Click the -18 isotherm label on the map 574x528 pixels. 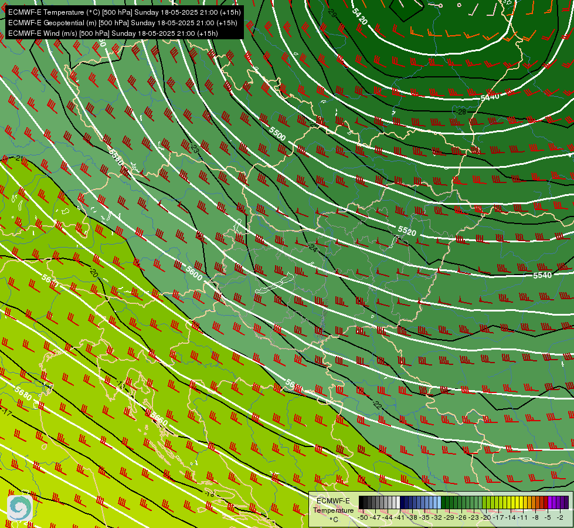click(209, 495)
